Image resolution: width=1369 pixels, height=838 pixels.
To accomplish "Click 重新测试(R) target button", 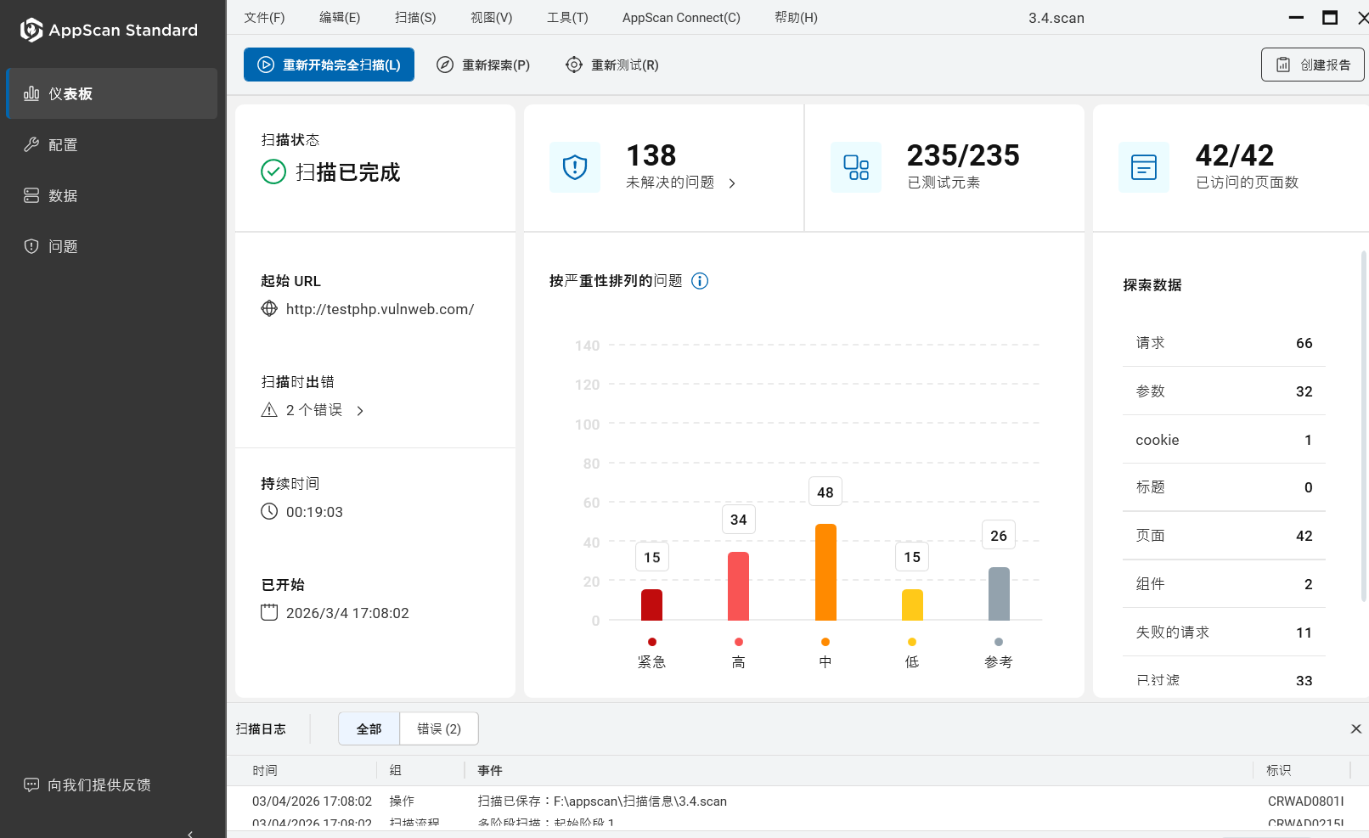I will coord(612,65).
